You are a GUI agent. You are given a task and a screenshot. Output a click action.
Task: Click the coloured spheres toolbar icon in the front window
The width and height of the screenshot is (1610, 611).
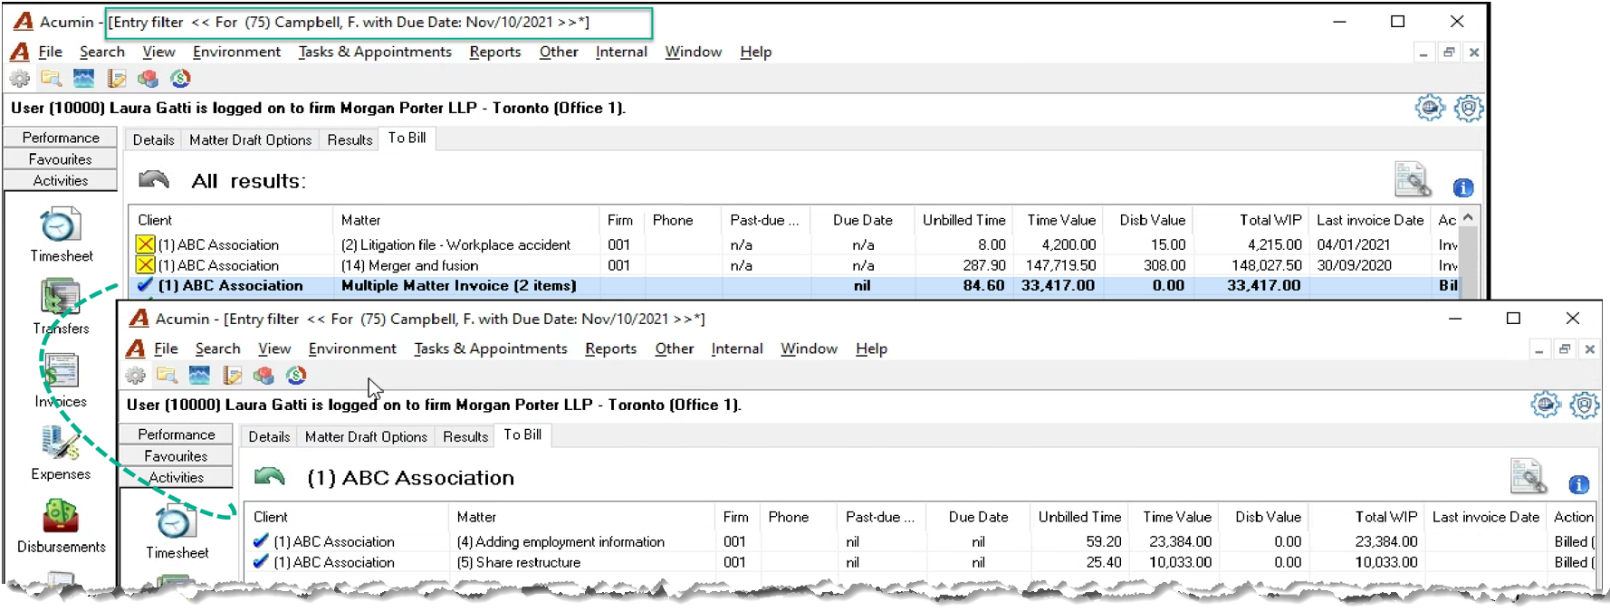[264, 376]
